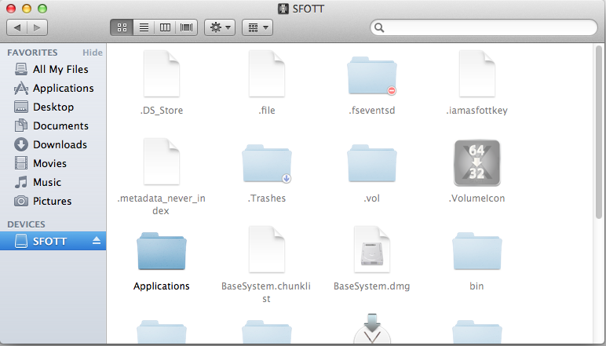Screen dimensions: 606x346
Task: Click the vertical scrollbar thumb
Action: pos(599,132)
